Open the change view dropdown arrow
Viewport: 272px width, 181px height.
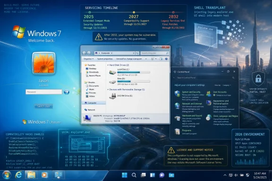[156, 59]
